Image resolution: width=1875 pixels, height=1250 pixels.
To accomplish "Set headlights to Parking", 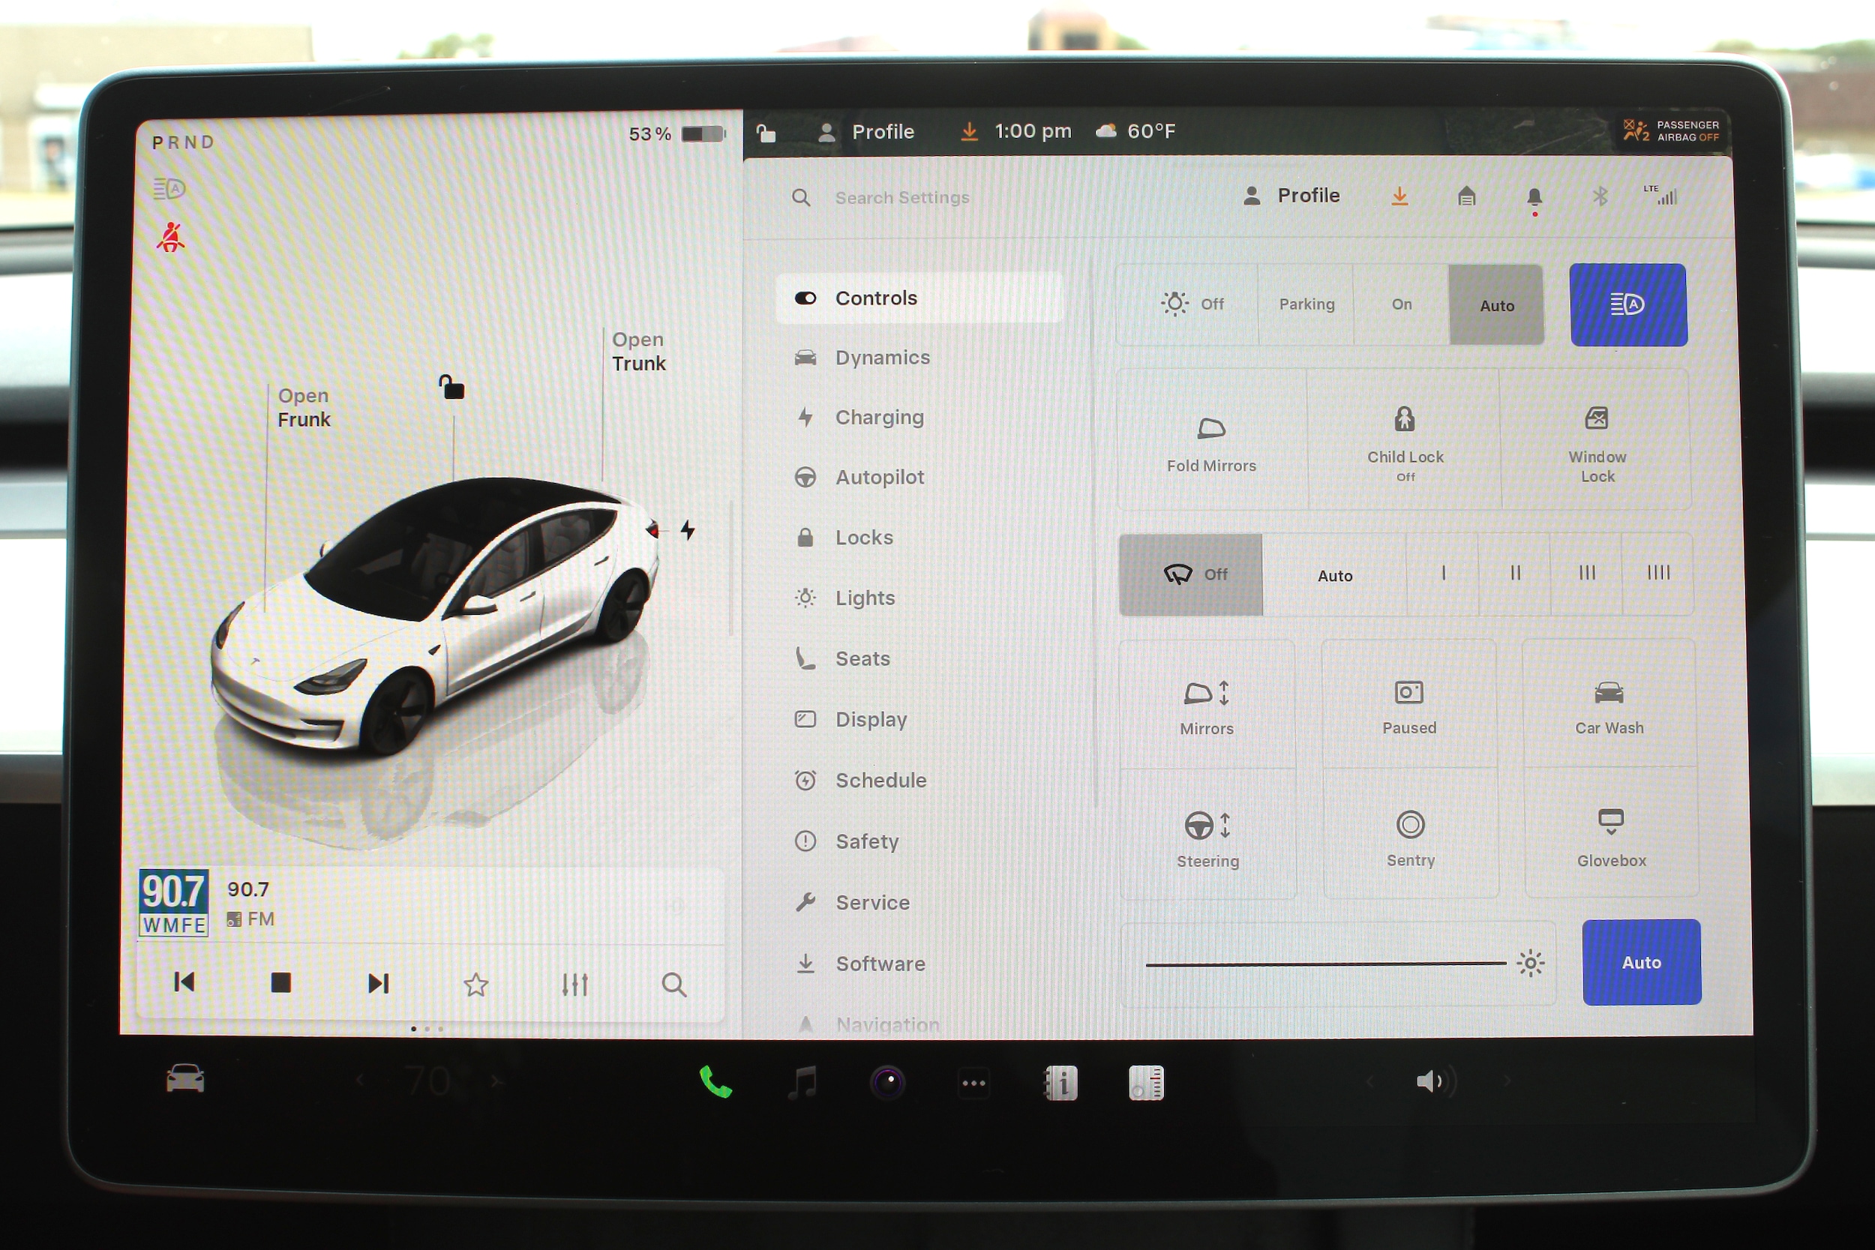I will pos(1306,304).
